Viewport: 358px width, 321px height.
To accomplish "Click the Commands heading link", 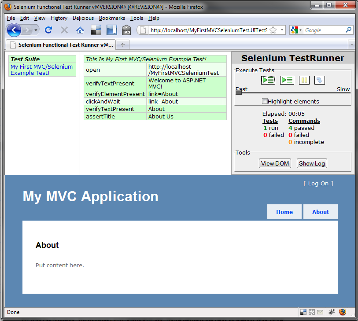I will 304,121.
